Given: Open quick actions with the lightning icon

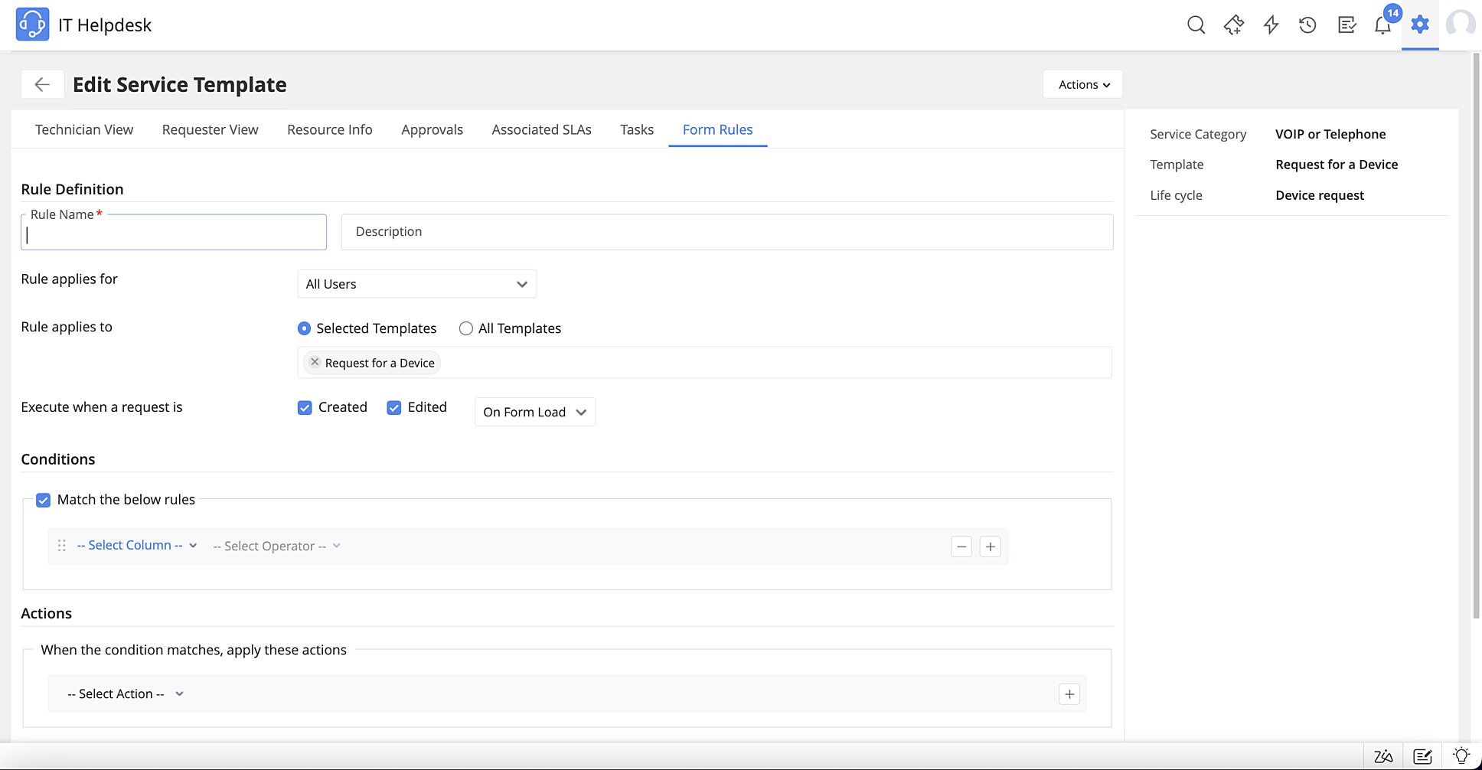Looking at the screenshot, I should [x=1271, y=24].
